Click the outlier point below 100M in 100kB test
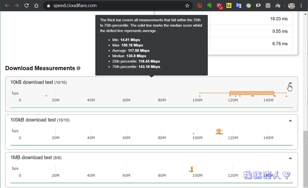 (193, 134)
